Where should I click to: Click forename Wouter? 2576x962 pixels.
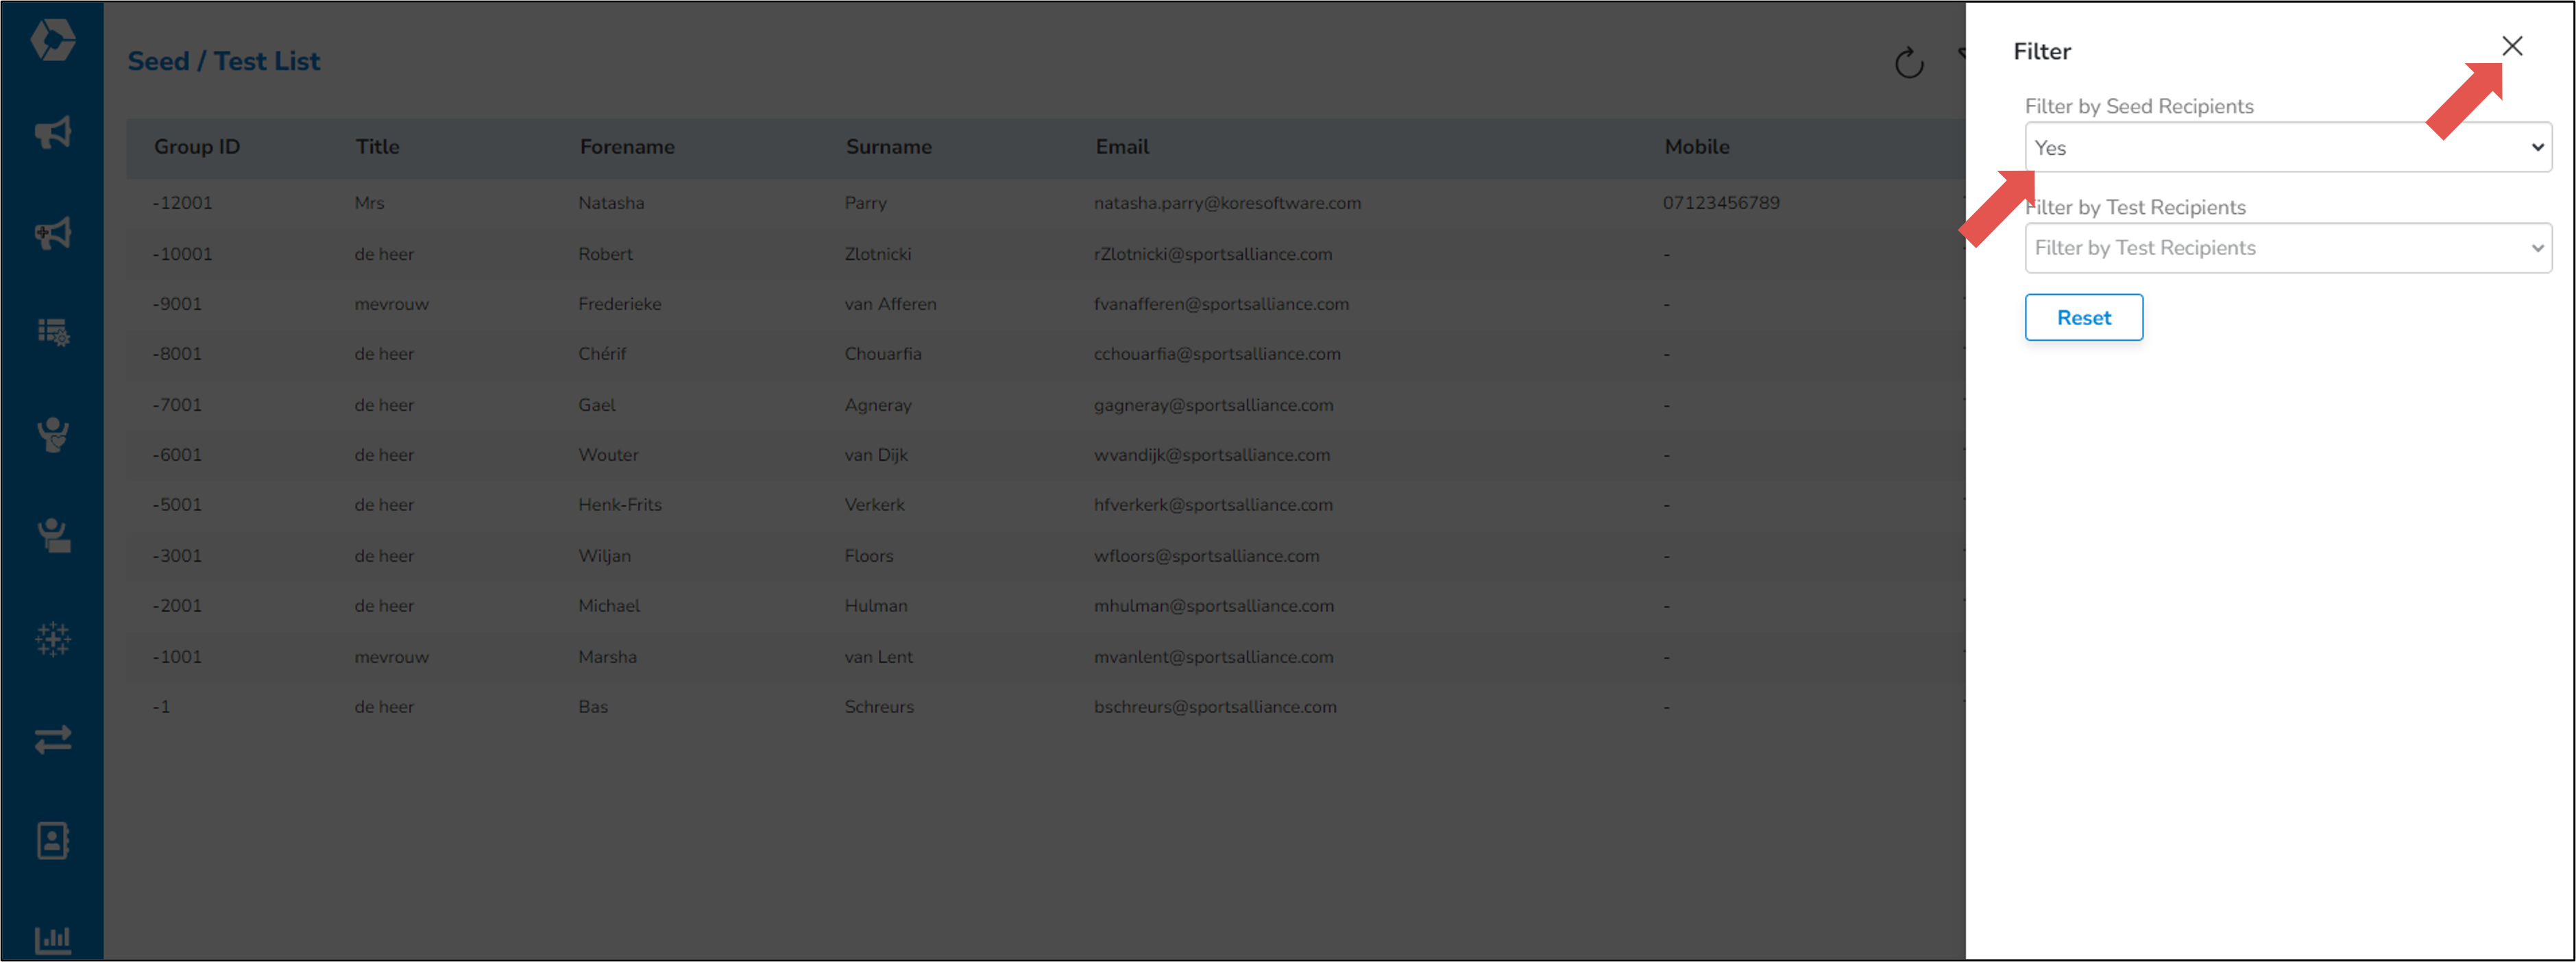[608, 455]
